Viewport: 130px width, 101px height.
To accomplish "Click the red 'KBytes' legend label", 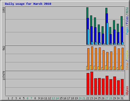I will 127,91.
